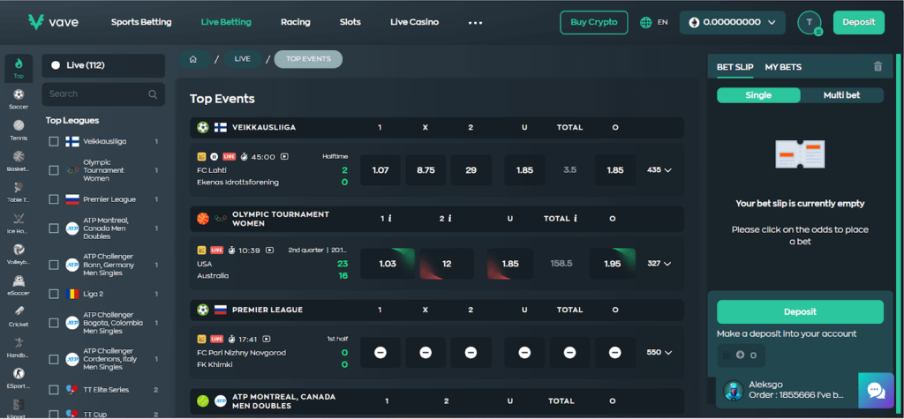
Task: Click the more options ellipsis in top navigation
Action: tap(475, 22)
